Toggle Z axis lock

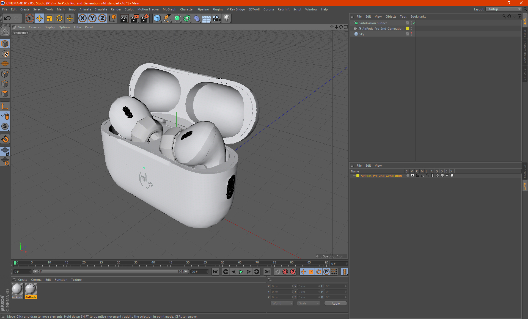coord(102,18)
